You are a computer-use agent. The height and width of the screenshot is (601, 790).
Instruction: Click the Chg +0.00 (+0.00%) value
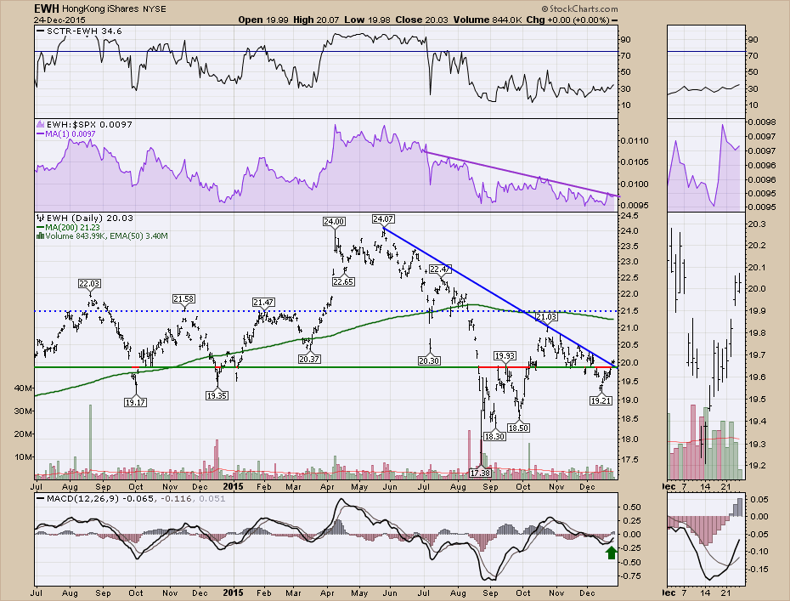tap(567, 20)
